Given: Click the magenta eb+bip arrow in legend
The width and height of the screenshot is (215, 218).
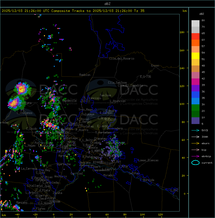Looking at the screenshot, I should 195,156.
